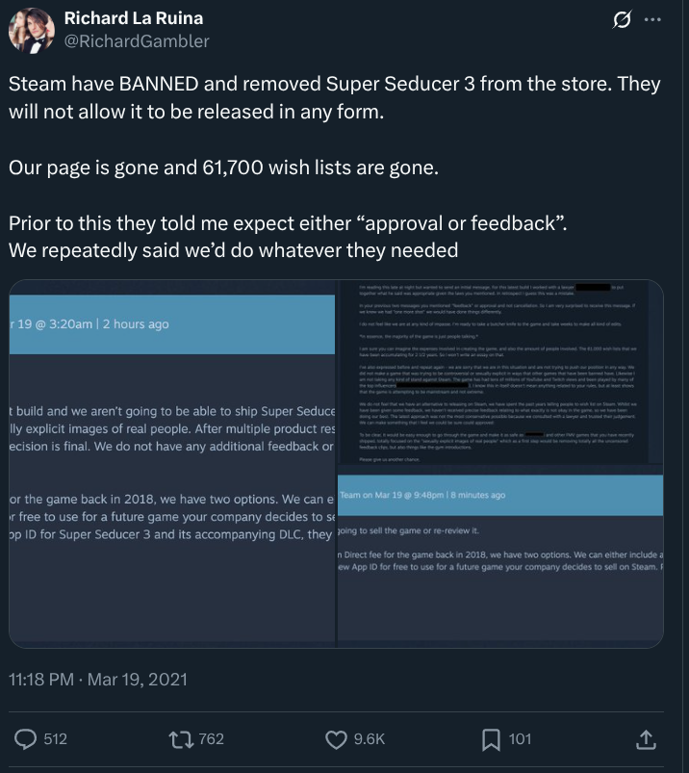Open the @RichardGambler handle link
The height and width of the screenshot is (773, 689).
click(x=137, y=41)
